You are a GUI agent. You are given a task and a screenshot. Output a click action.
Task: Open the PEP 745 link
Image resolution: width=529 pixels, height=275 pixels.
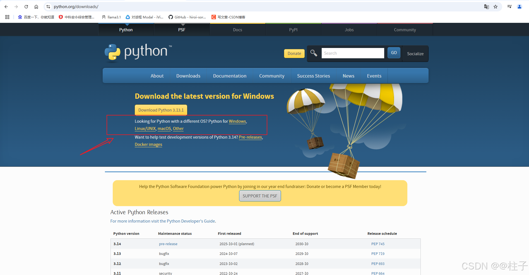(x=378, y=244)
